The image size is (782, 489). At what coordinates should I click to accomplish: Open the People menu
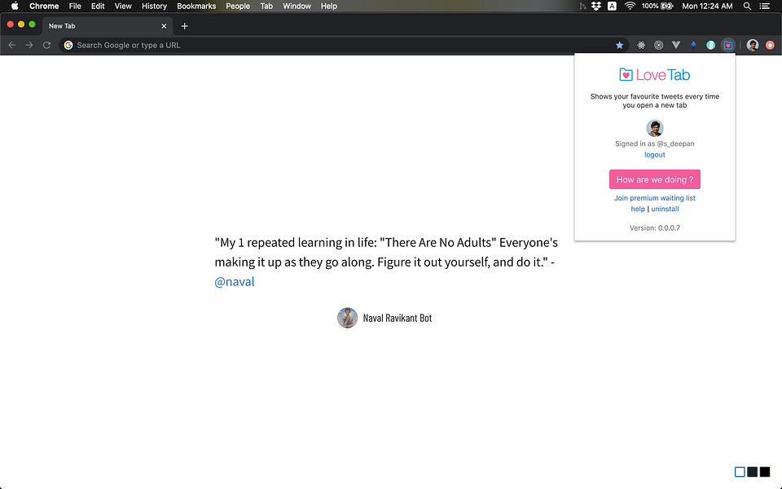pyautogui.click(x=238, y=6)
